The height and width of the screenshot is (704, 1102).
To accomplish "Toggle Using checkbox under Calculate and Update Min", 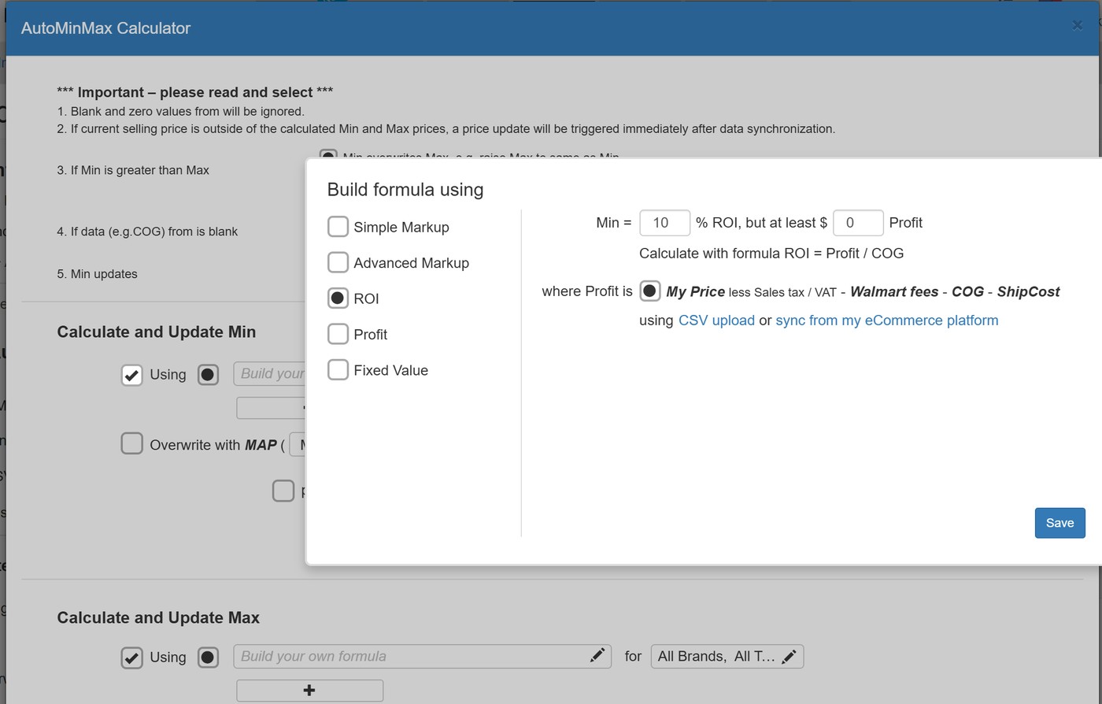I will 131,375.
